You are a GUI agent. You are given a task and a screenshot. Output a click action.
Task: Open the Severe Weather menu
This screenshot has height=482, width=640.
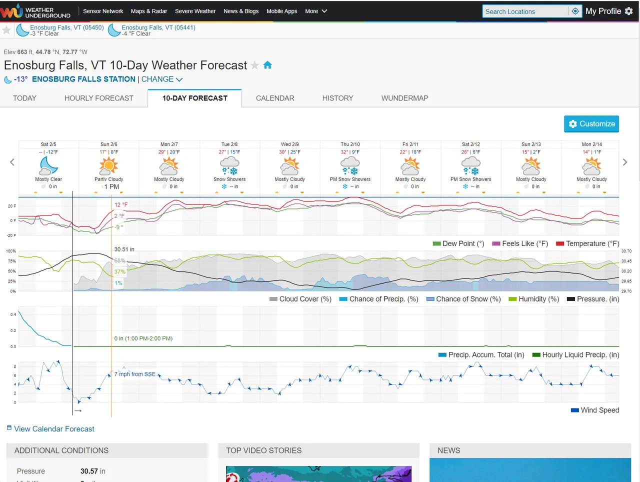point(195,11)
